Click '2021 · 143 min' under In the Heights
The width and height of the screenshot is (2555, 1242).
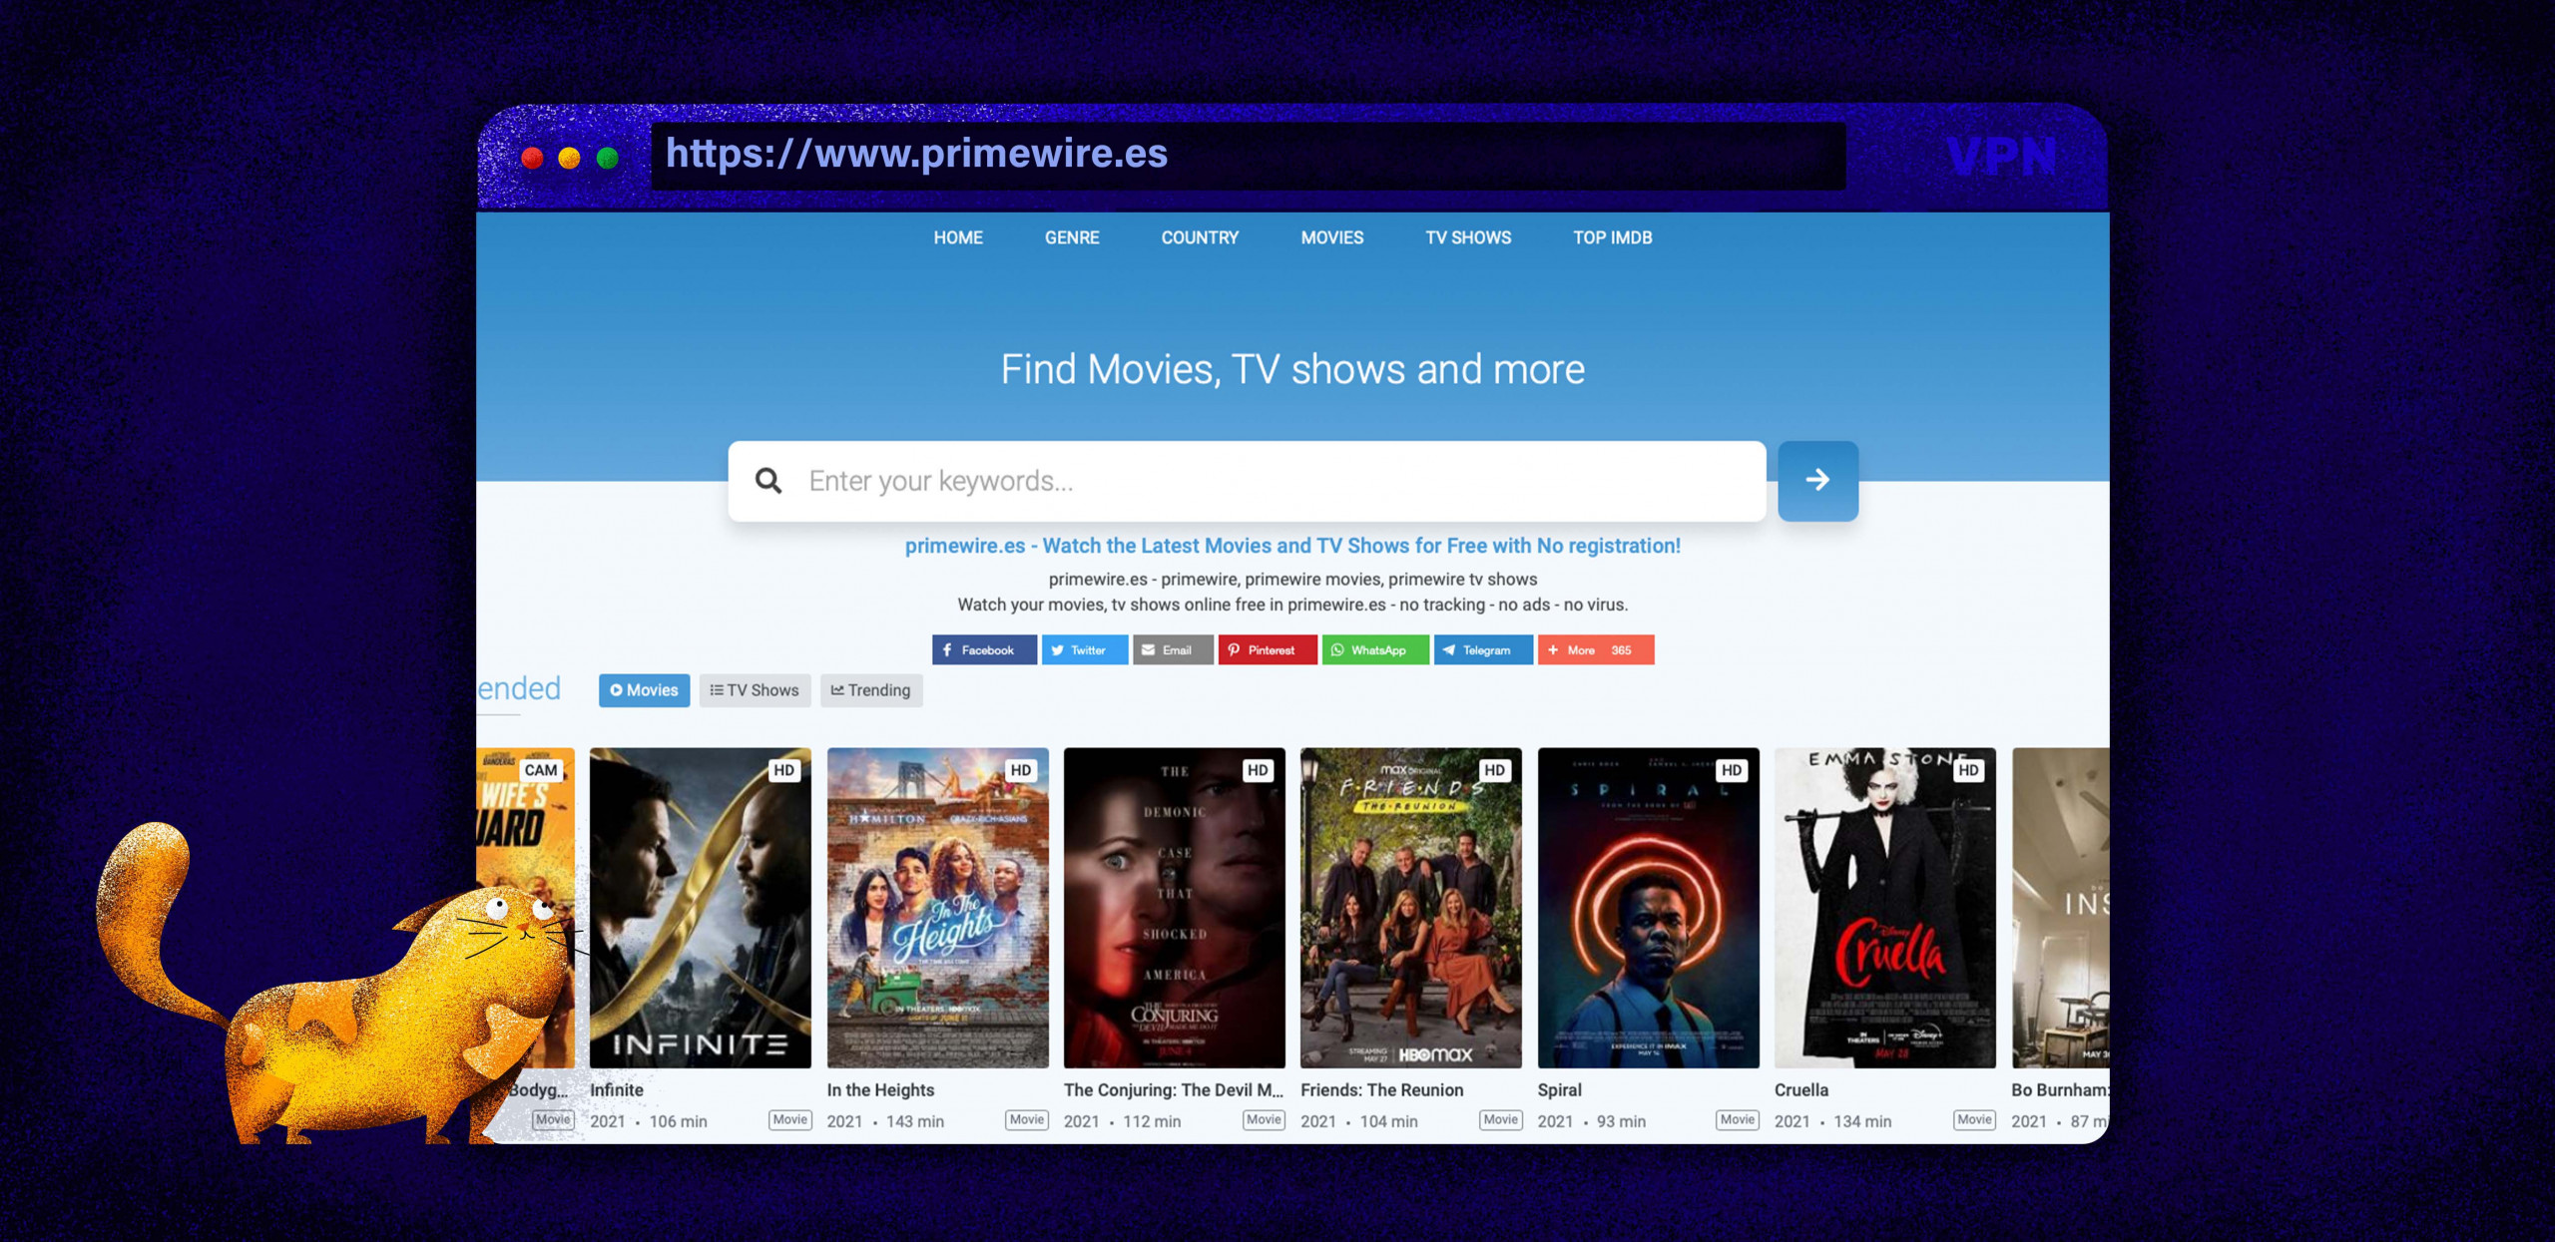point(885,1121)
